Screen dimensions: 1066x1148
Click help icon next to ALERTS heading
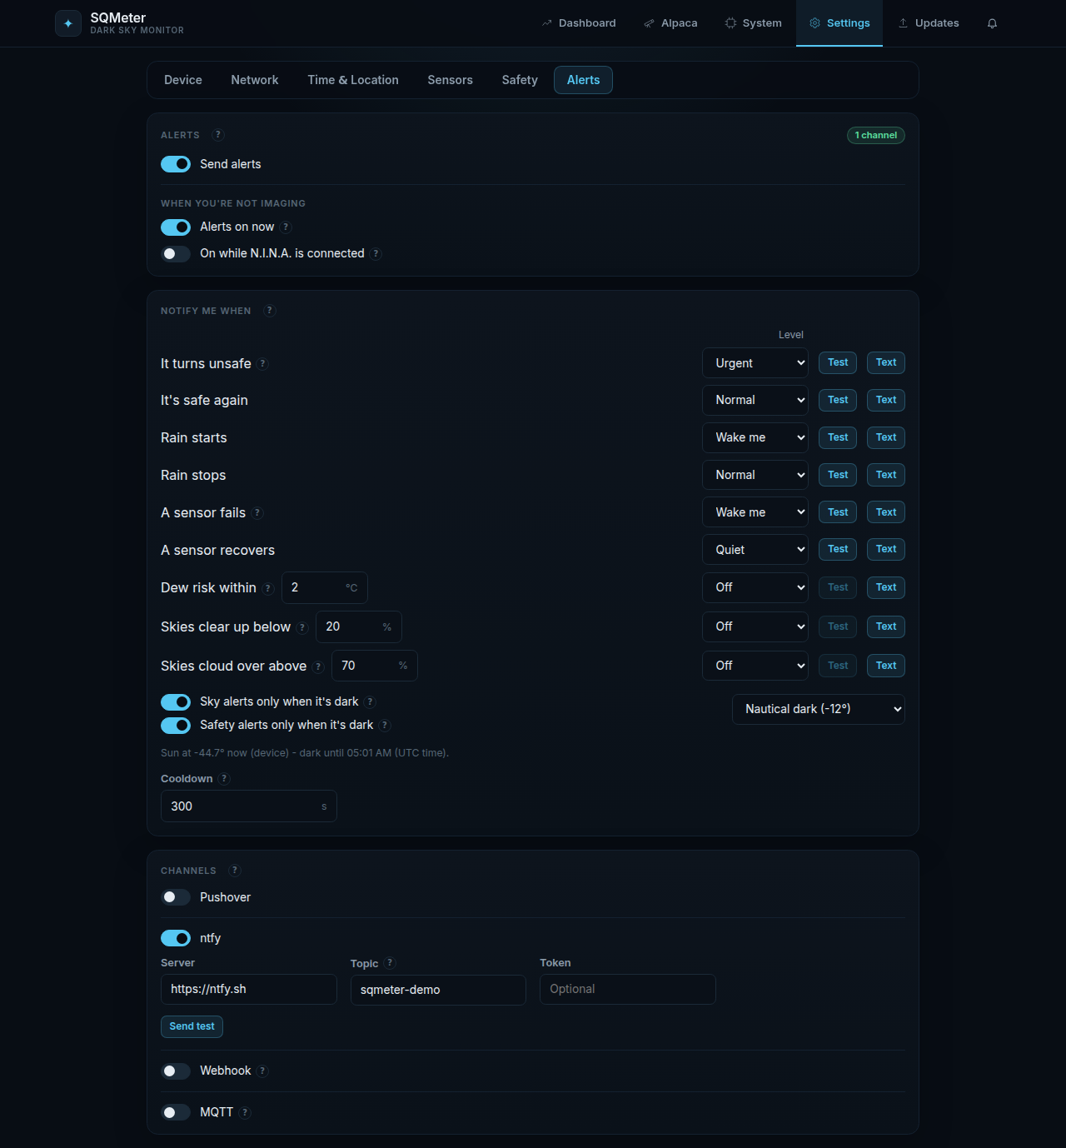point(218,135)
